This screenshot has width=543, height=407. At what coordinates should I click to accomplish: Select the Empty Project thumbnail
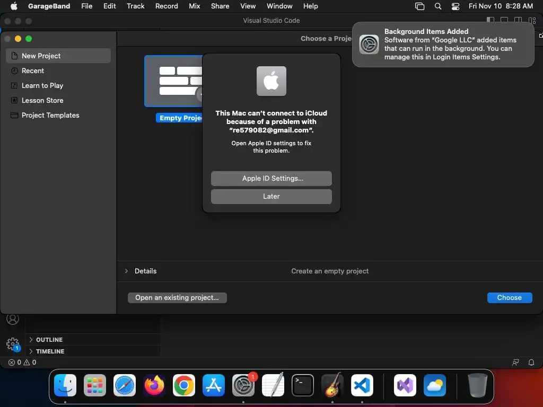pyautogui.click(x=173, y=81)
